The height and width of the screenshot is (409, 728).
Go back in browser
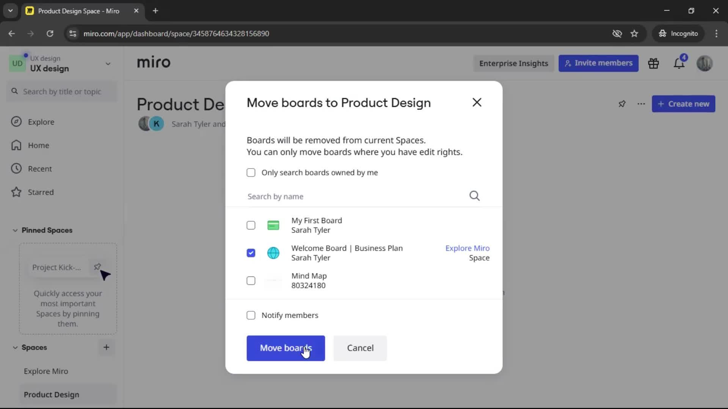tap(12, 34)
